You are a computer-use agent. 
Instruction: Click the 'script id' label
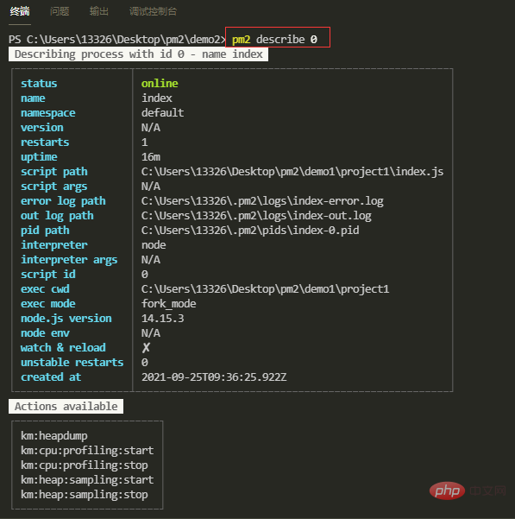point(48,275)
